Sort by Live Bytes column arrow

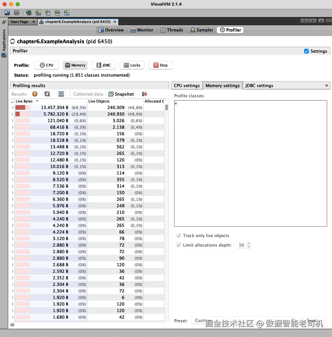(37, 101)
